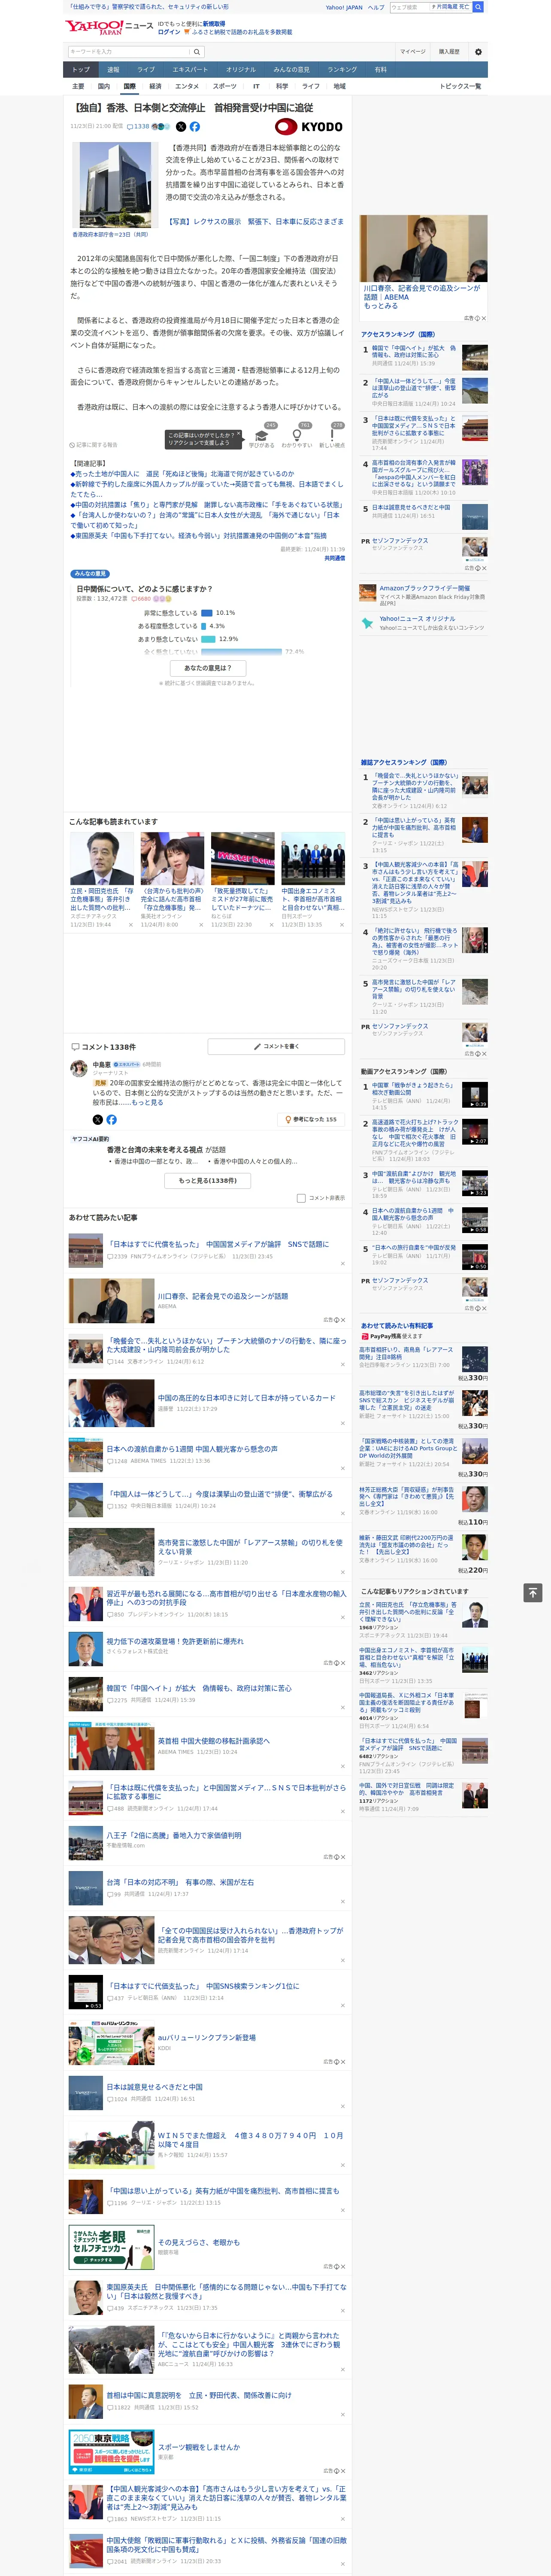Image resolution: width=551 pixels, height=2576 pixels.
Task: Dismiss 立民・岡田克也氏 recommended card with X
Action: pos(131,925)
